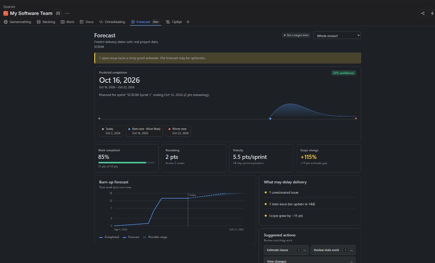This screenshot has height=263, width=435.
Task: Click the blue best case marker on timeline
Action: pyautogui.click(x=270, y=119)
